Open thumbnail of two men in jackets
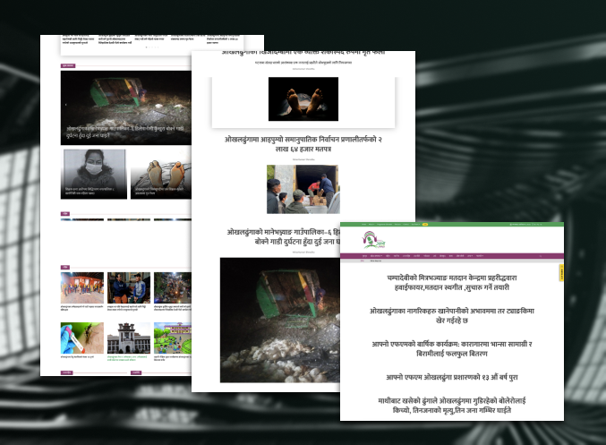Screen dimensions: 606x445 coord(129,288)
